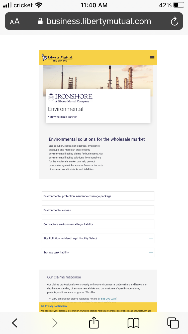Call the 1-888-292-0249 hotline link
188x334 pixels.
tap(108, 299)
